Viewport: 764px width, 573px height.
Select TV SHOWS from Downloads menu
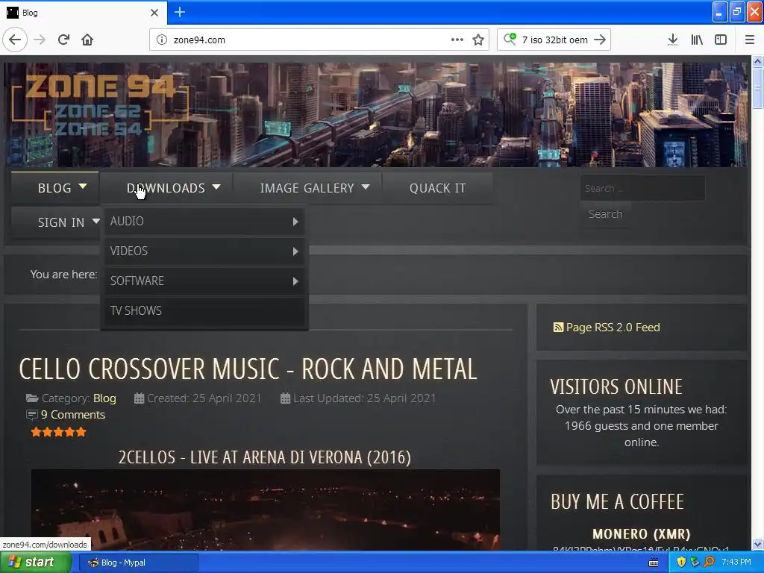tap(204, 310)
